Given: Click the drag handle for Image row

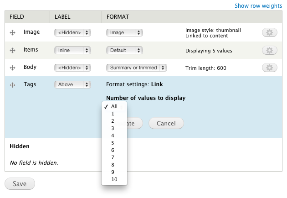Looking at the screenshot, I should click(12, 33).
